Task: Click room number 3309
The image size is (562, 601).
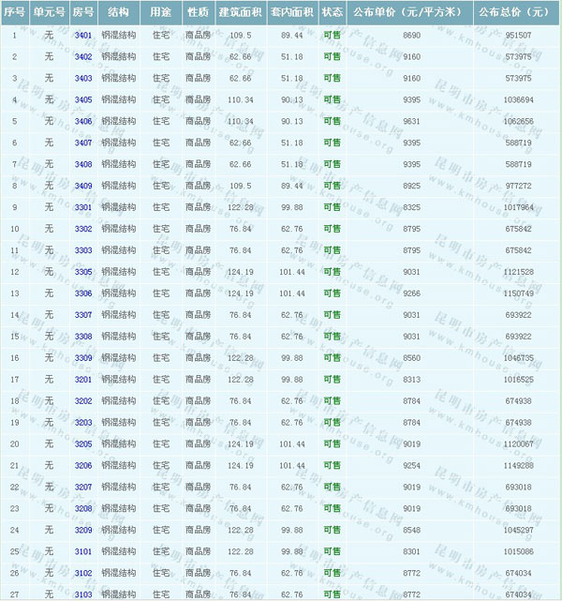Action: [82, 358]
